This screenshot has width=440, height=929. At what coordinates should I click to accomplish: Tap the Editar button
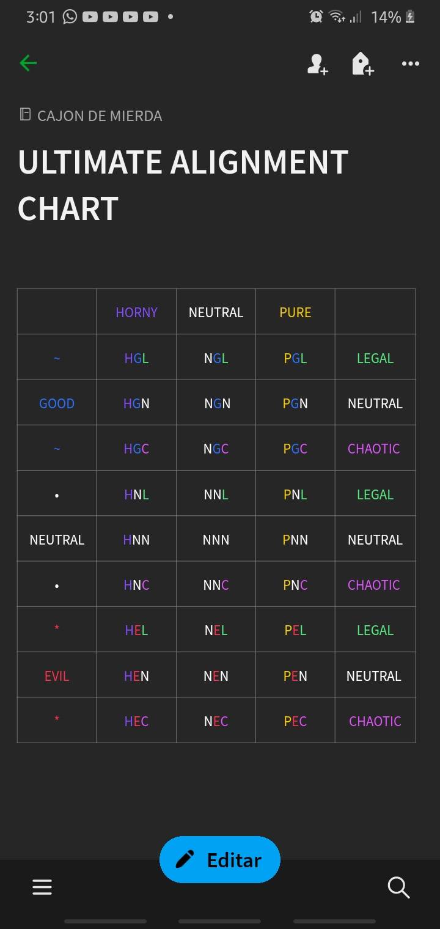tap(219, 859)
